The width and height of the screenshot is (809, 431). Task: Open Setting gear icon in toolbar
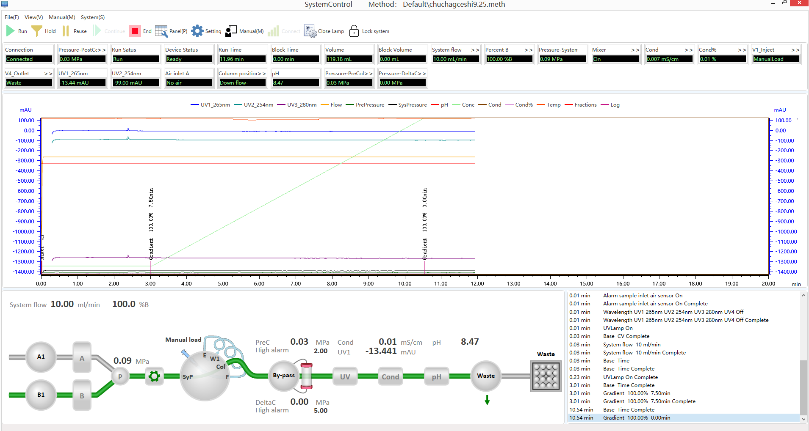tap(197, 31)
